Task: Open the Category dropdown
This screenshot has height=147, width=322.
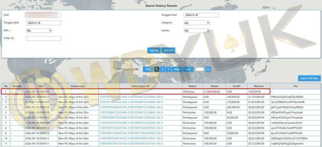Action: [x=196, y=23]
